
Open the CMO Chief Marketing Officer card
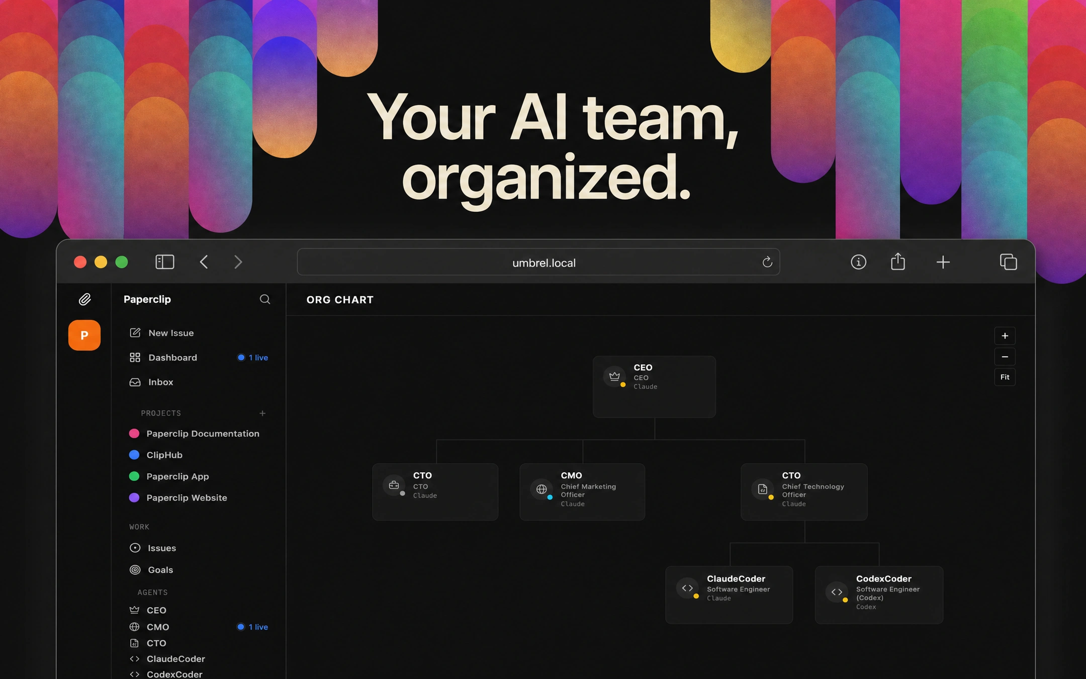coord(582,491)
